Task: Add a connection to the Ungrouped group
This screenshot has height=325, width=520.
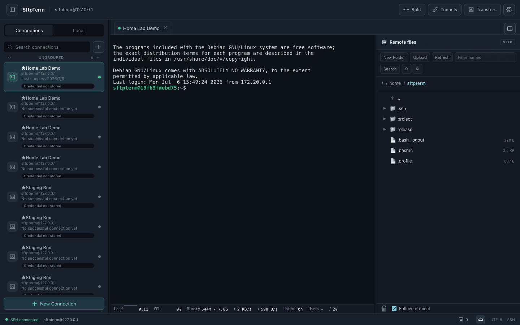Action: (x=98, y=57)
